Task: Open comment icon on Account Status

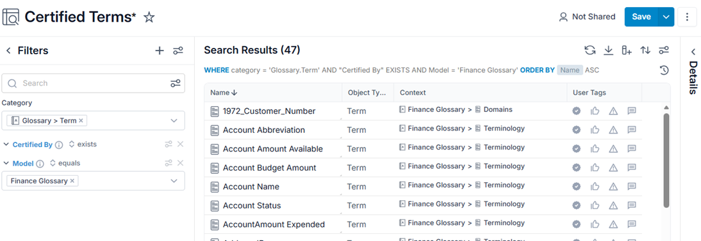Action: coord(632,205)
